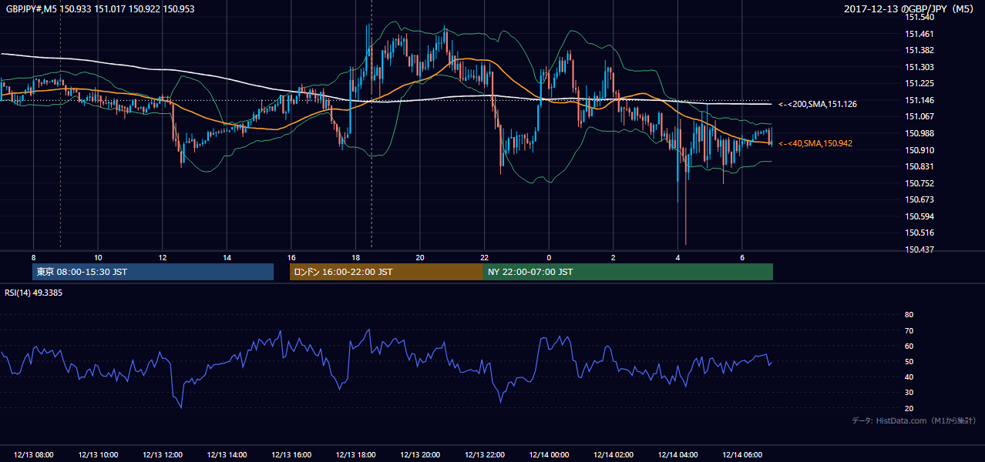985x462 pixels.
Task: Click RSI scale level 70
Action: (909, 330)
